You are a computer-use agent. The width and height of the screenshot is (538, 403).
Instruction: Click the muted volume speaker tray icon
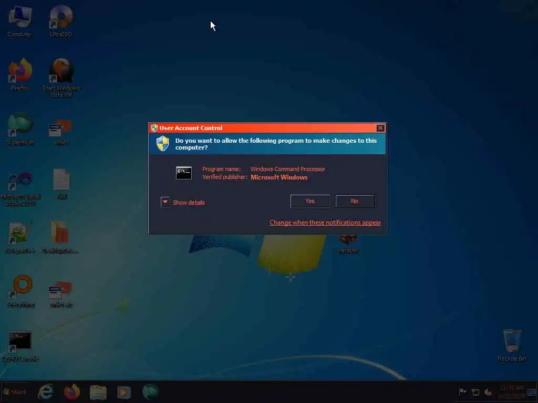point(488,392)
